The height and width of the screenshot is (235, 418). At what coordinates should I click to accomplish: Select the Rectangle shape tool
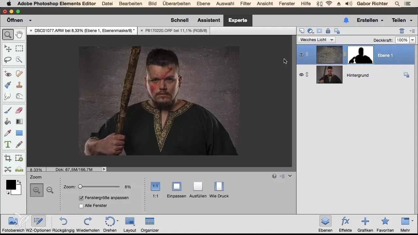pos(19,133)
